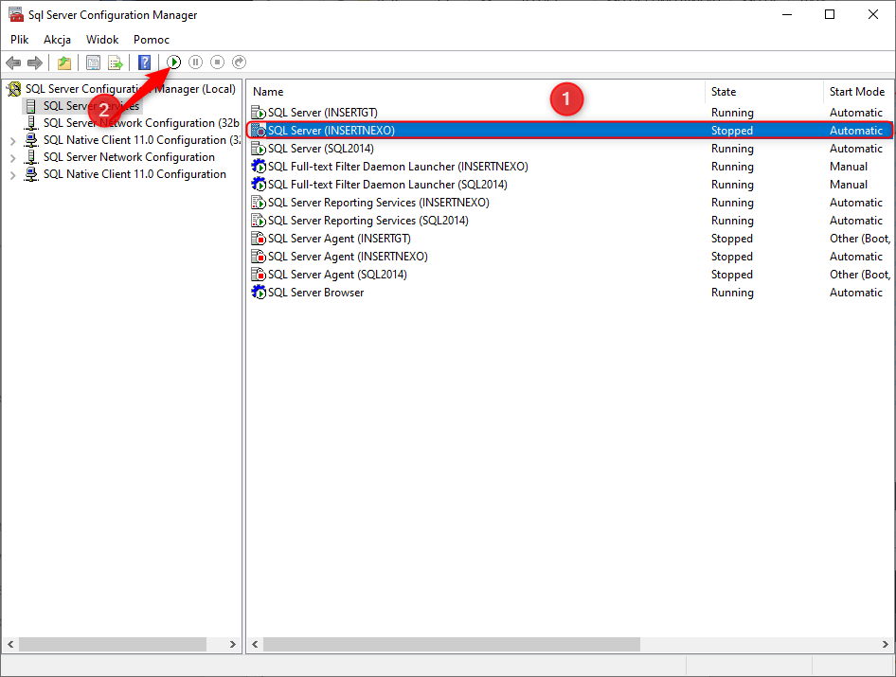
Task: Select SQL Server Network Configuration tree item
Action: click(129, 157)
